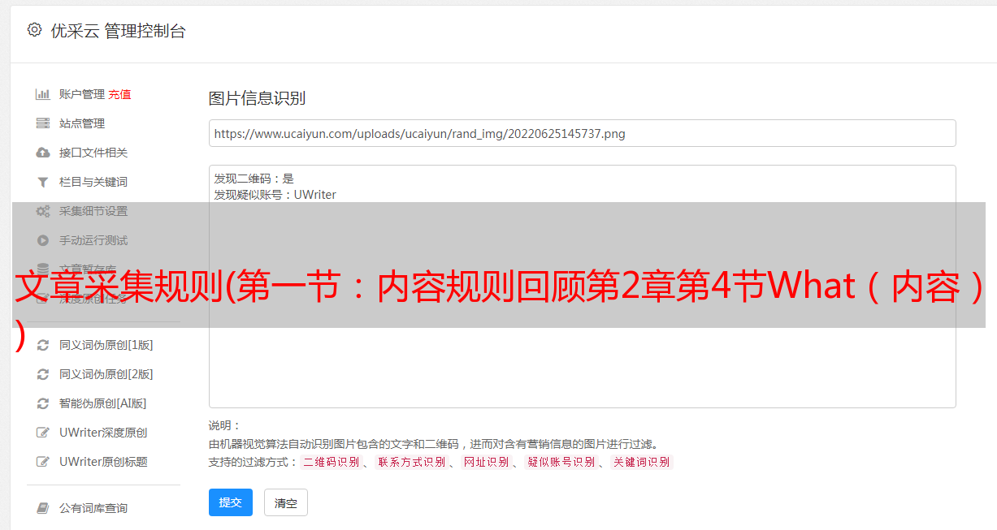Click the refresh icon for 同义词伪原创[2版]

click(43, 374)
